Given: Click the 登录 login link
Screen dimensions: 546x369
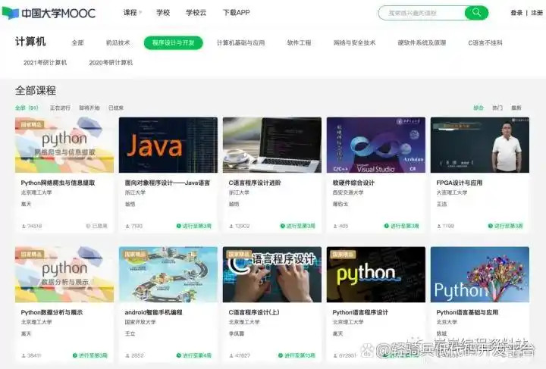Looking at the screenshot, I should [x=516, y=13].
